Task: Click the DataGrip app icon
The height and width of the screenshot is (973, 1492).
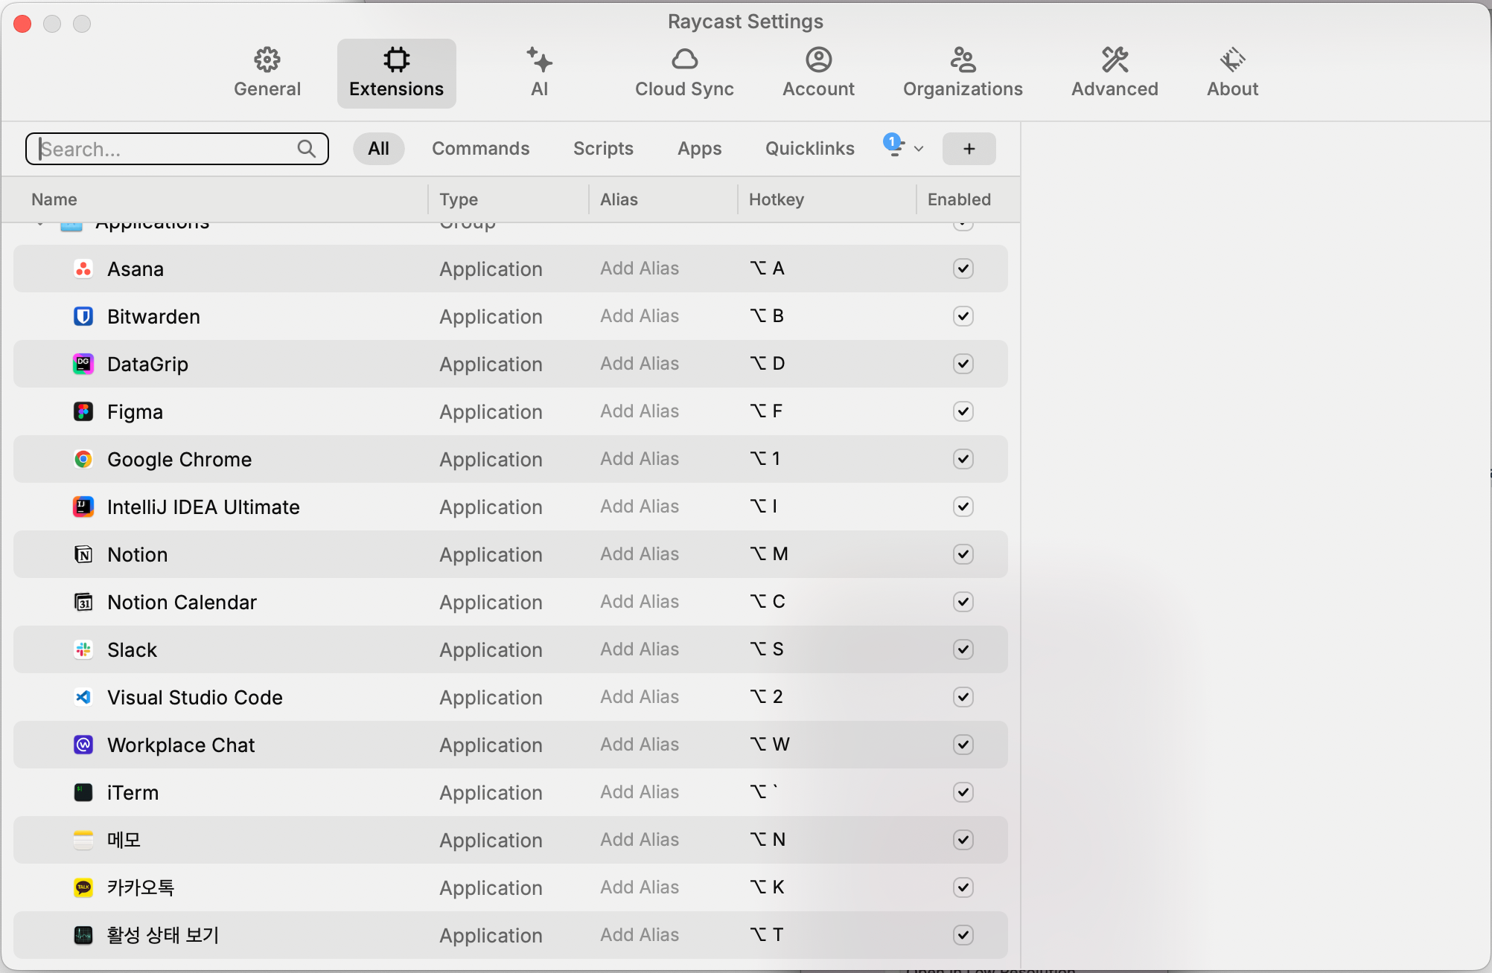Action: pos(83,365)
